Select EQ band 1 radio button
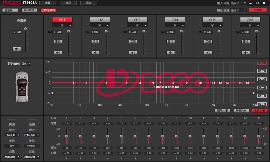This screenshot has height=162, width=270. [67, 158]
